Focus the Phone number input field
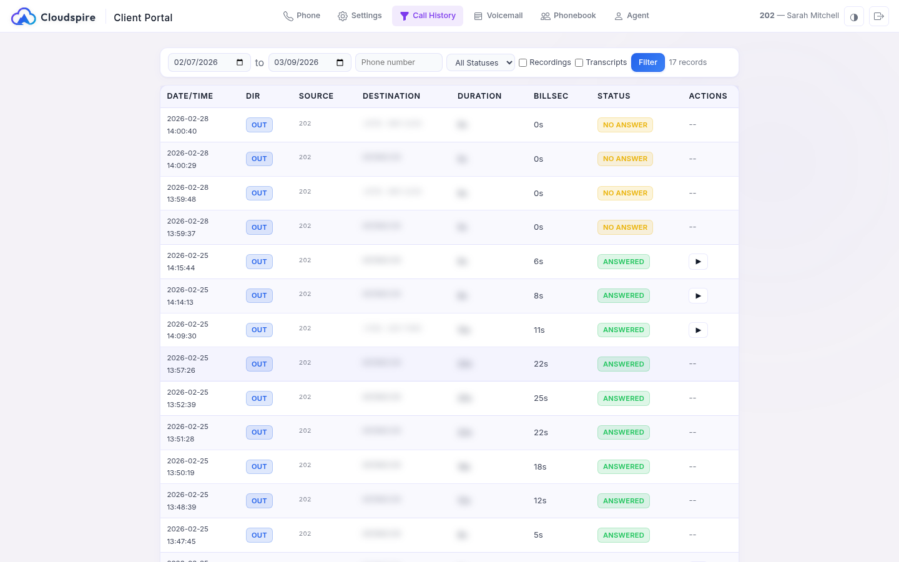The width and height of the screenshot is (899, 562). [x=398, y=62]
